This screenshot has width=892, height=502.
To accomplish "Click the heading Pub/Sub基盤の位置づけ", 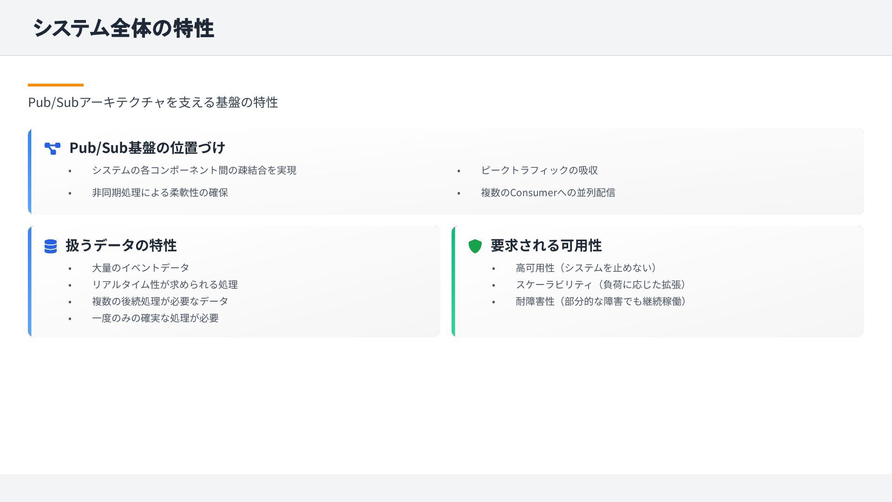I will (147, 148).
